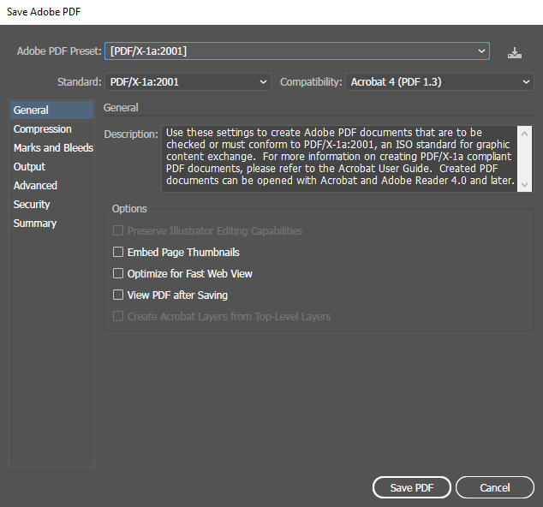Select the General category
This screenshot has width=543, height=507.
(51, 110)
